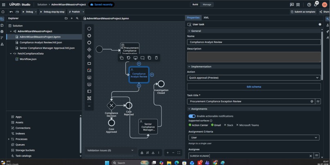The height and width of the screenshot is (165, 330).
Task: Click the user task info icon
Action: click(x=320, y=25)
